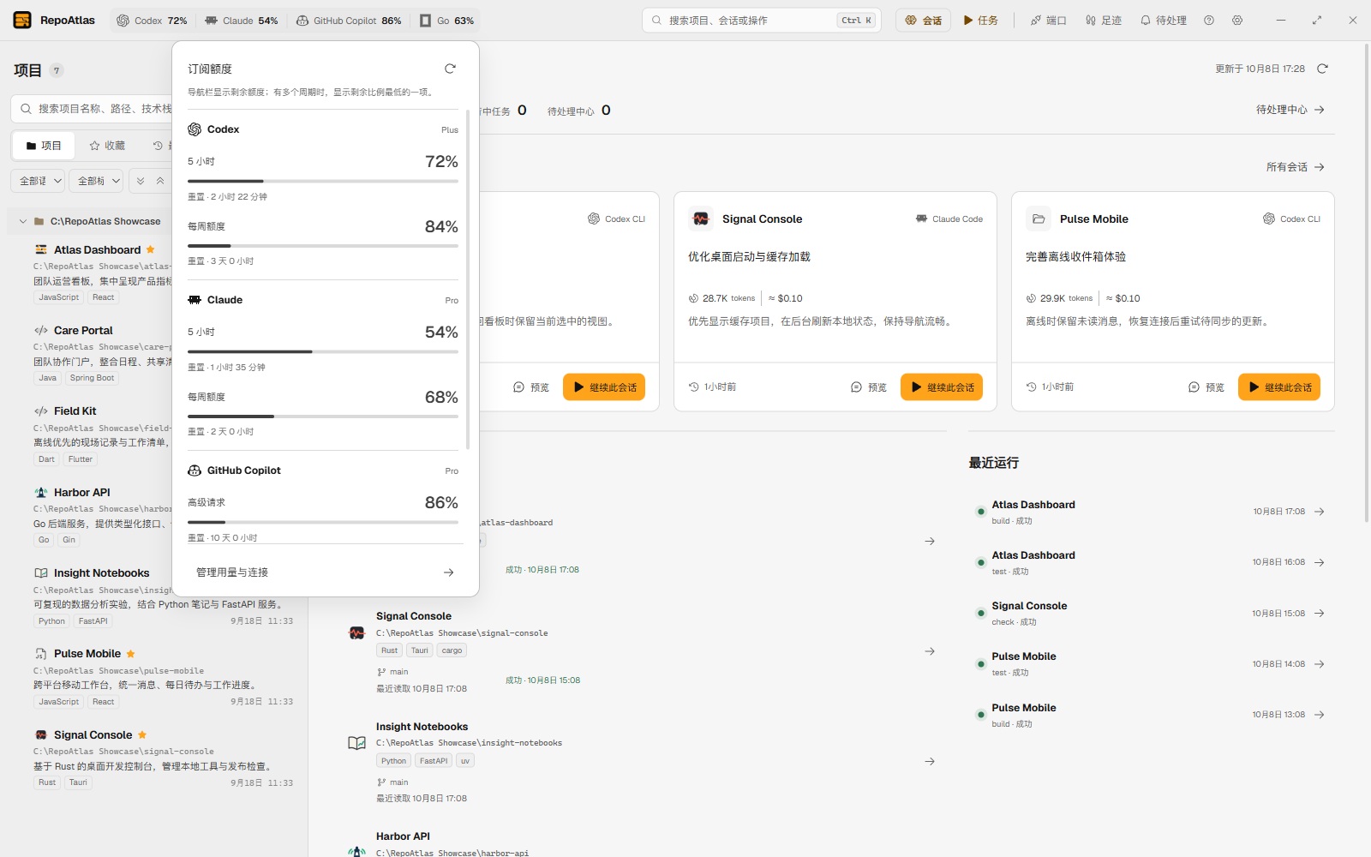The image size is (1371, 857).
Task: Click the global search field in top bar
Action: pyautogui.click(x=762, y=21)
